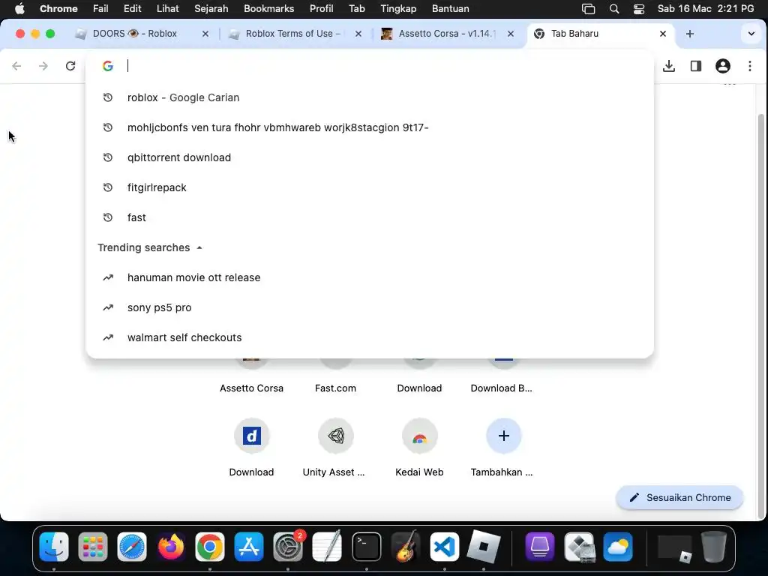Launch Safari from the Dock
Screen dimensions: 768x576
[132, 547]
